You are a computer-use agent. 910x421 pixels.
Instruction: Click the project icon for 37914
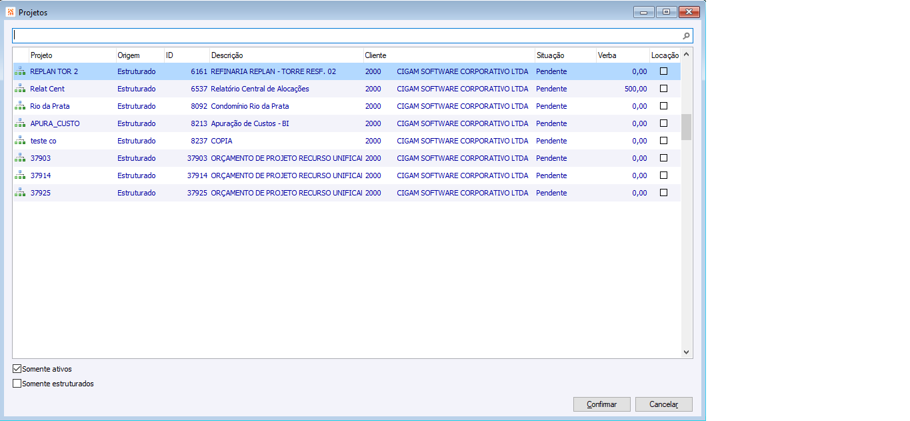pyautogui.click(x=20, y=175)
